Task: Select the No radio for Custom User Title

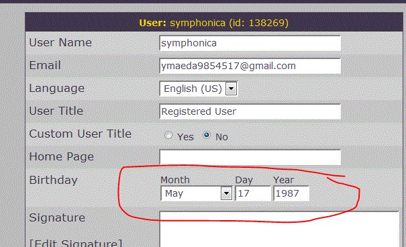Action: coord(207,135)
